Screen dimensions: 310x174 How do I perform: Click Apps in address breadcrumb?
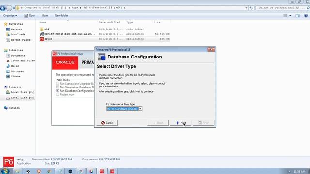click(x=75, y=8)
